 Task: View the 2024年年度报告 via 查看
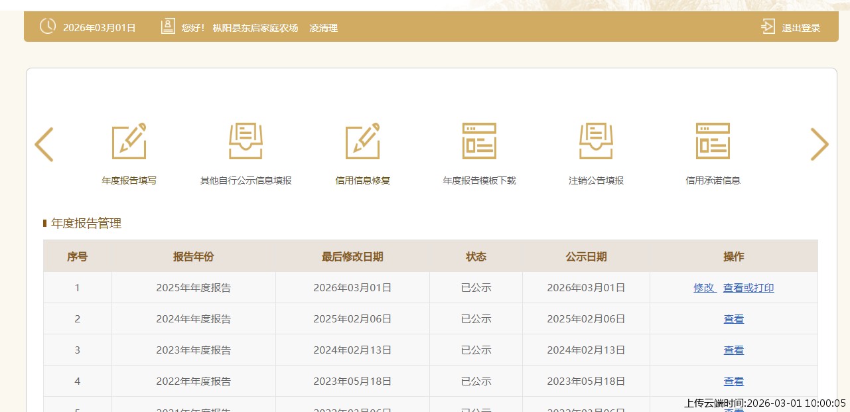tap(733, 319)
